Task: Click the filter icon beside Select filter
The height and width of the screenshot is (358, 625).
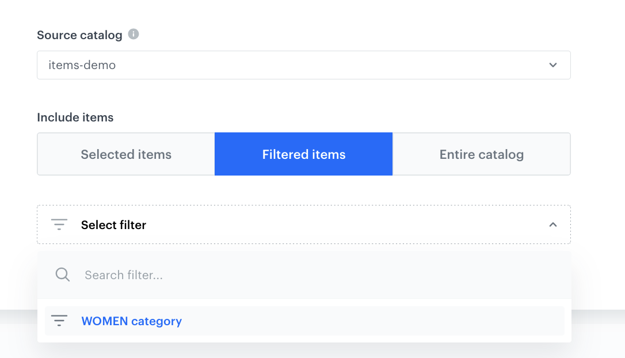Action: [x=59, y=224]
